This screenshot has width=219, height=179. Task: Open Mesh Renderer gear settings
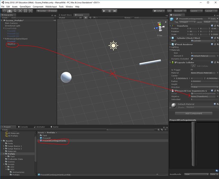point(218,44)
